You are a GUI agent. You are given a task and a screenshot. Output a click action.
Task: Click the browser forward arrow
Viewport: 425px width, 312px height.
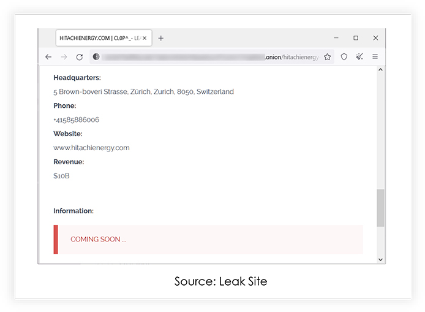tap(64, 57)
